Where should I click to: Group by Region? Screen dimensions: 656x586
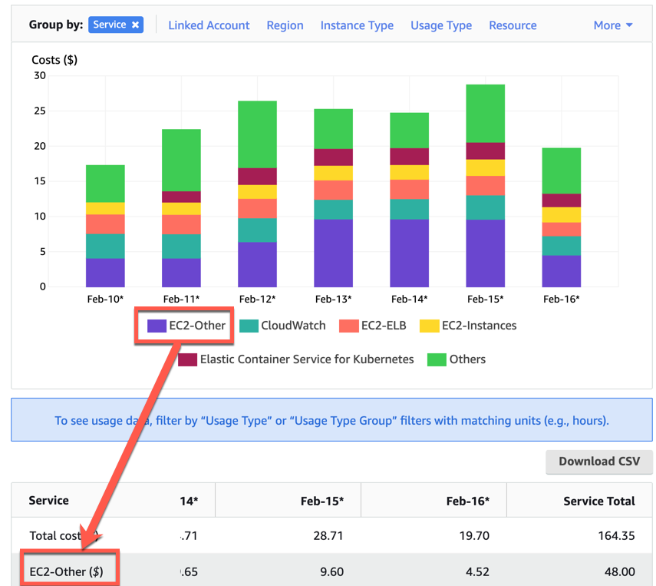(x=285, y=25)
